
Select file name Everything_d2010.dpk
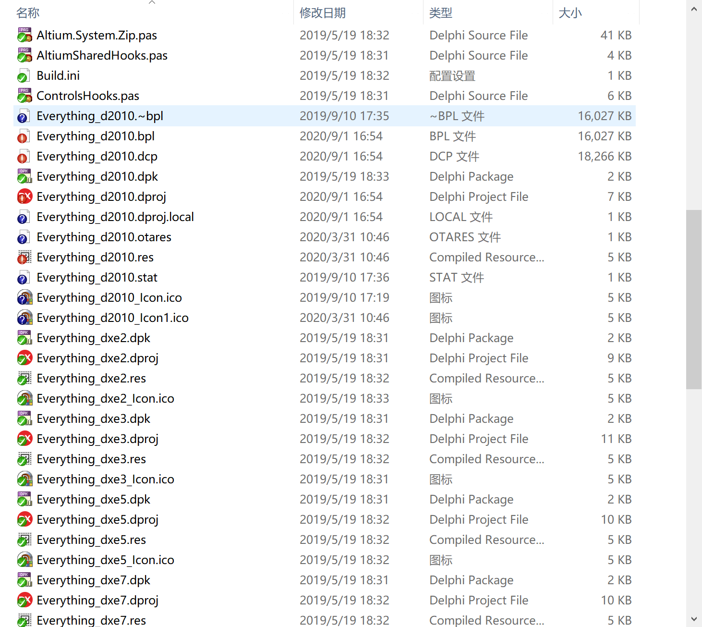click(97, 176)
